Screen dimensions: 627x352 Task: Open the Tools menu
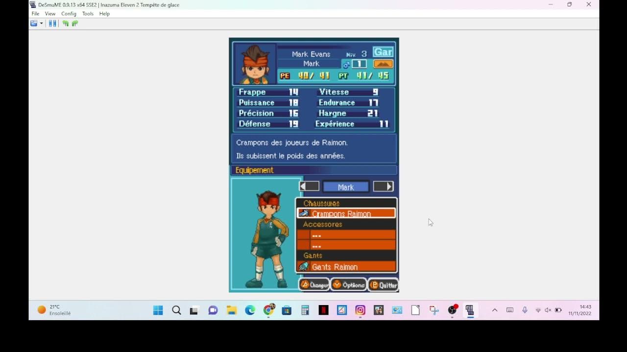coord(88,14)
